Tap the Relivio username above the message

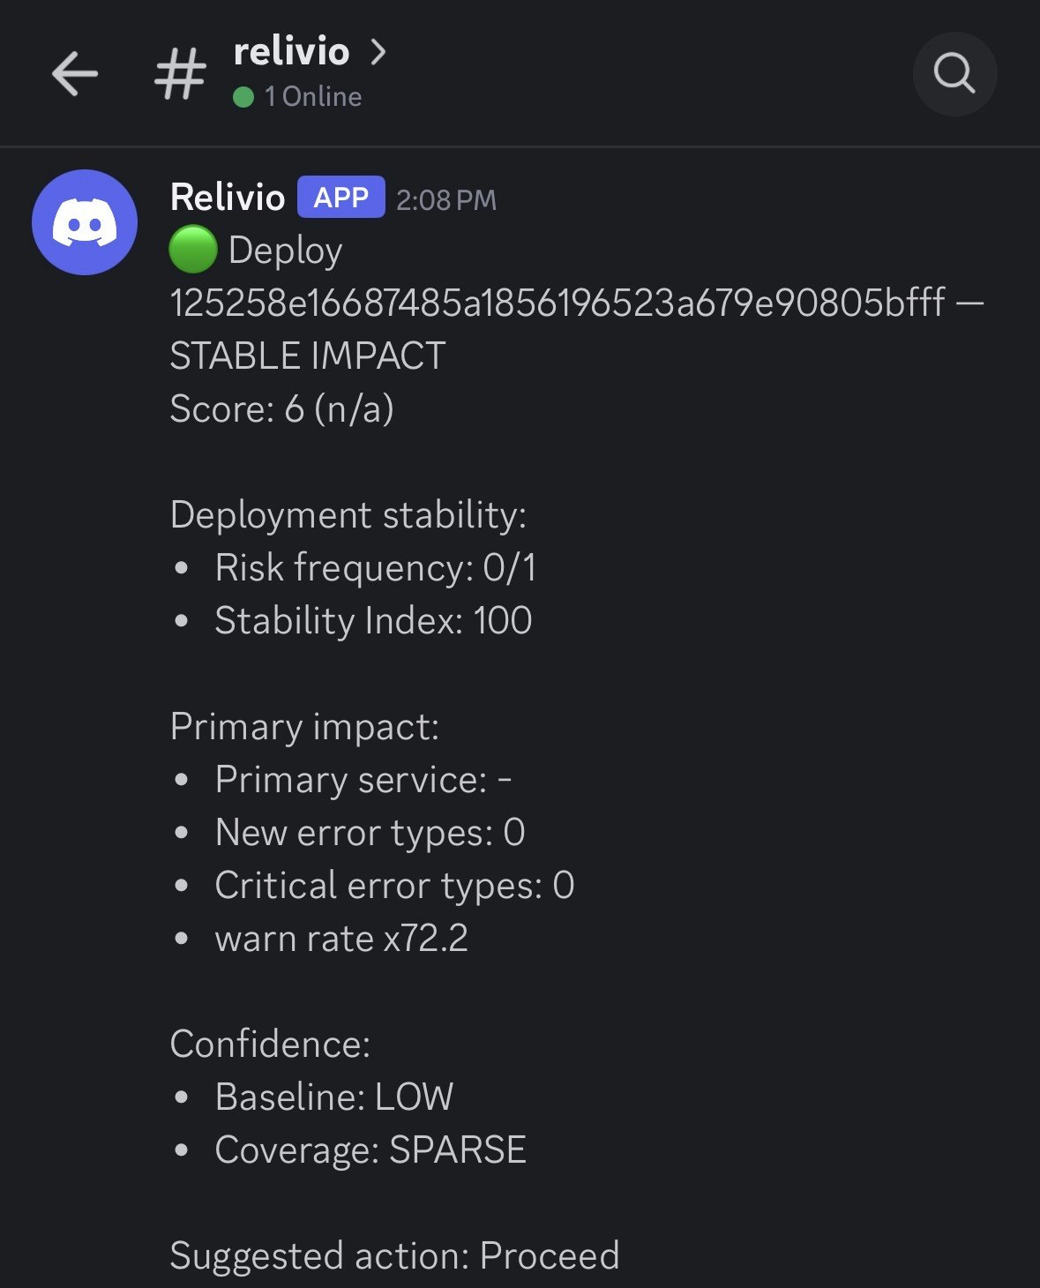[x=227, y=198]
